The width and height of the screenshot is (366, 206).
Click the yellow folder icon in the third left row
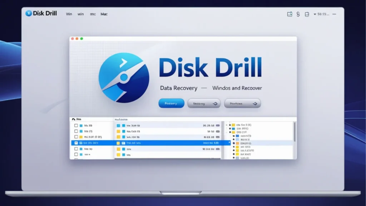[81, 137]
